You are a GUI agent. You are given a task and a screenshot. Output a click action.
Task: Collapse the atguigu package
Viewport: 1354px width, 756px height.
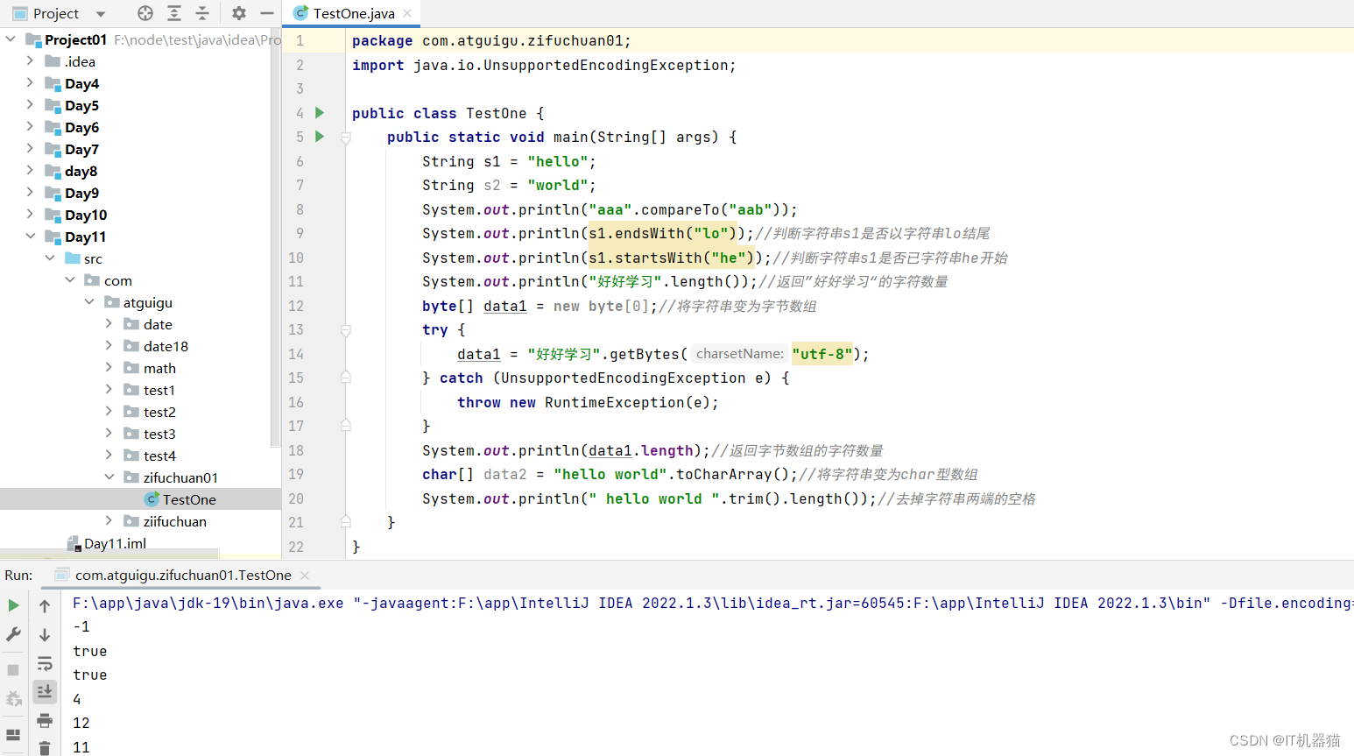tap(89, 302)
